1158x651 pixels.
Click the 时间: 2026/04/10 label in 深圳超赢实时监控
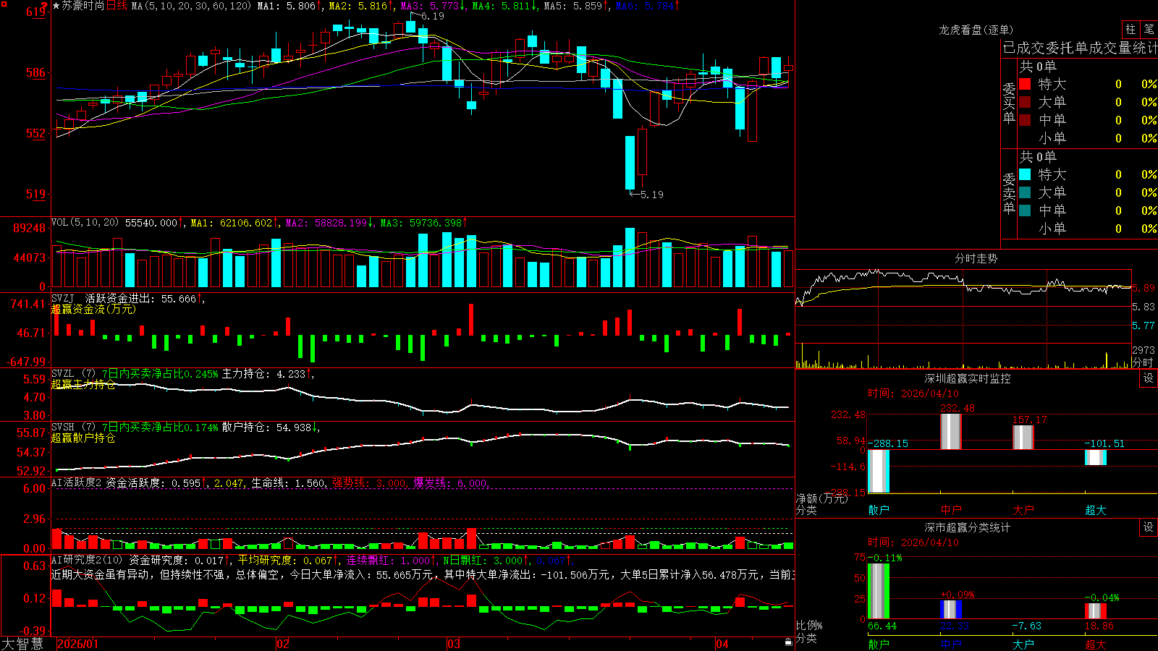click(913, 393)
